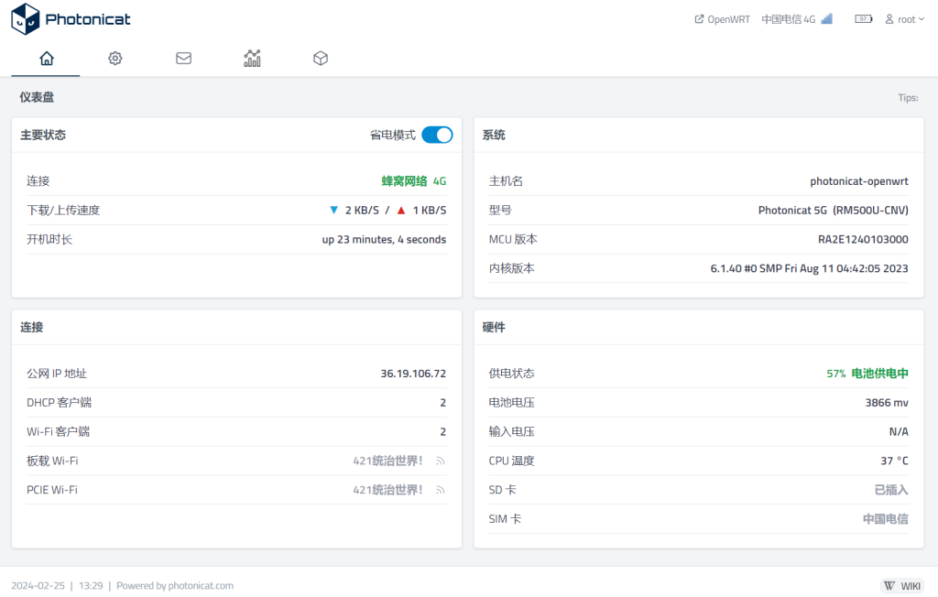
Task: Click the PCIE Wi-Fi signal icon
Action: pyautogui.click(x=441, y=490)
